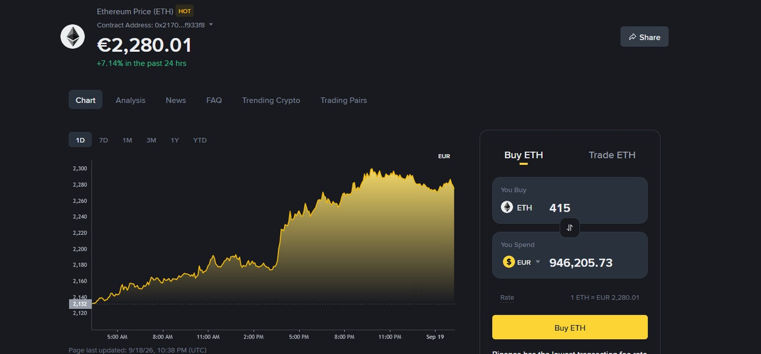The width and height of the screenshot is (761, 354).
Task: Switch to the Trade ETH tab
Action: point(612,155)
